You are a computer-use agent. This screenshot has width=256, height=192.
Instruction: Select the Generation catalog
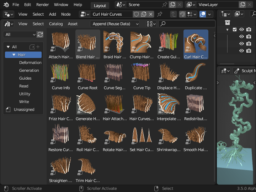coord(29,70)
